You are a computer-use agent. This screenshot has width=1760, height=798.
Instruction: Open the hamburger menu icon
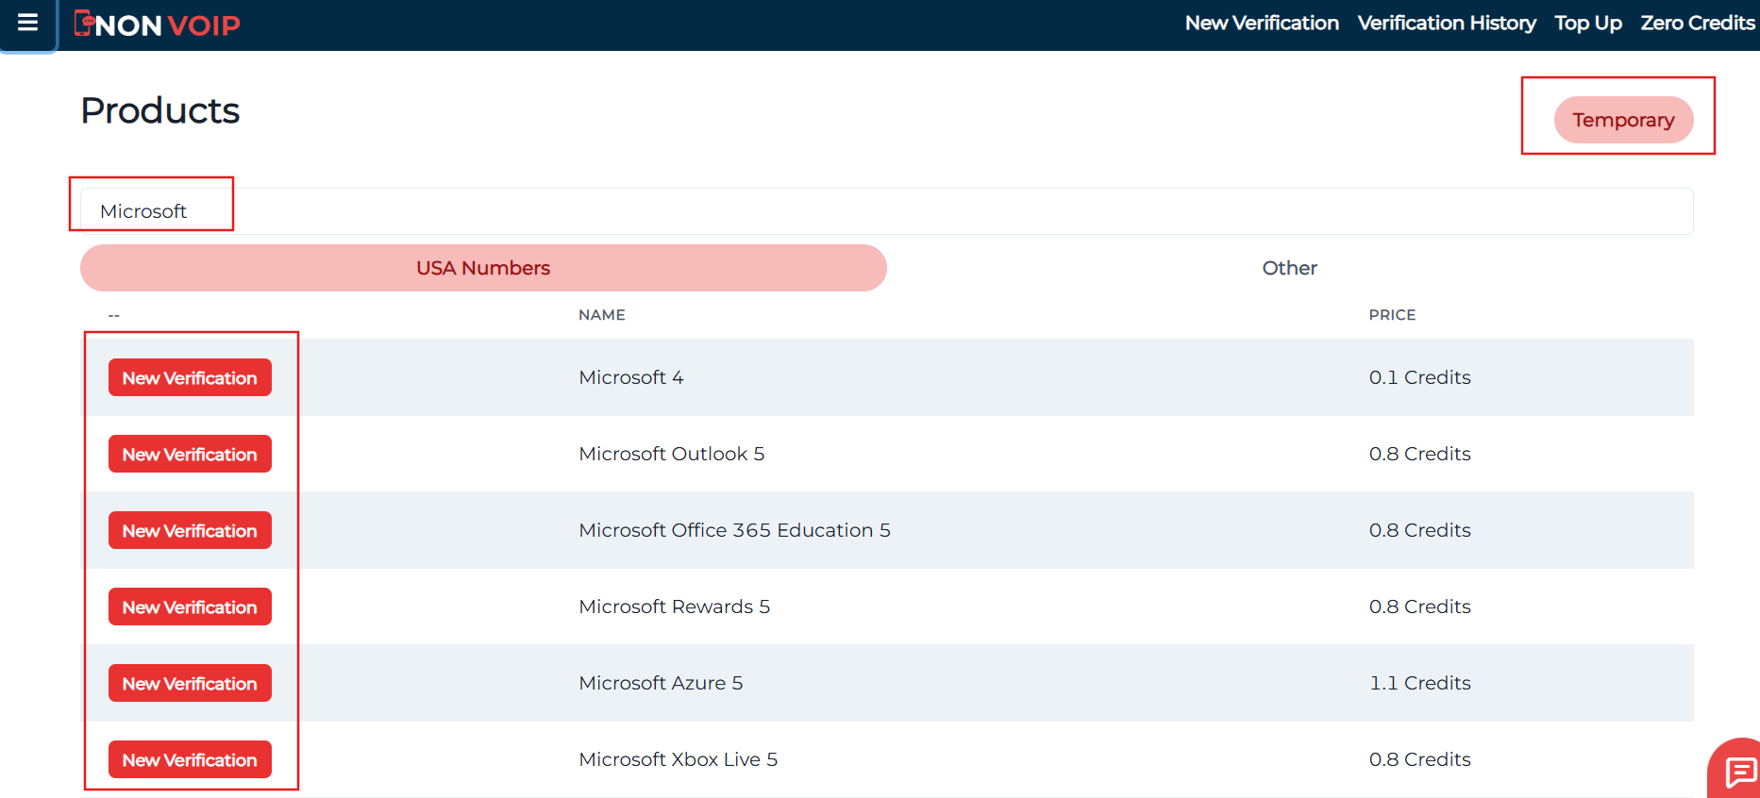pyautogui.click(x=28, y=23)
